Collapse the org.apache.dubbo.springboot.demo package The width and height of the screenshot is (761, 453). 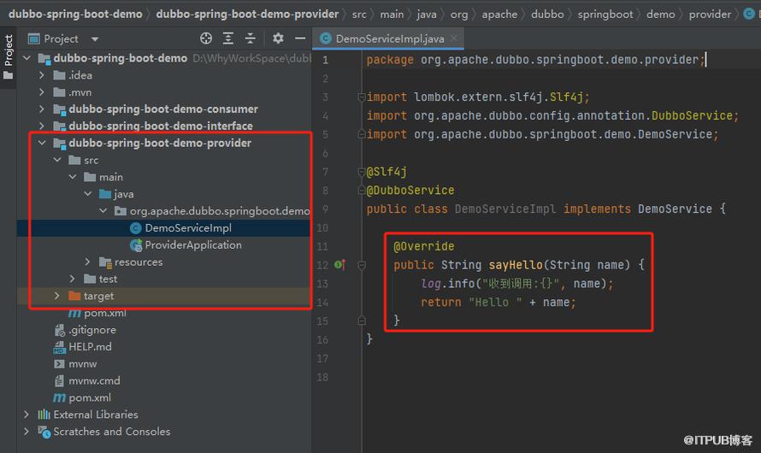[x=103, y=211]
